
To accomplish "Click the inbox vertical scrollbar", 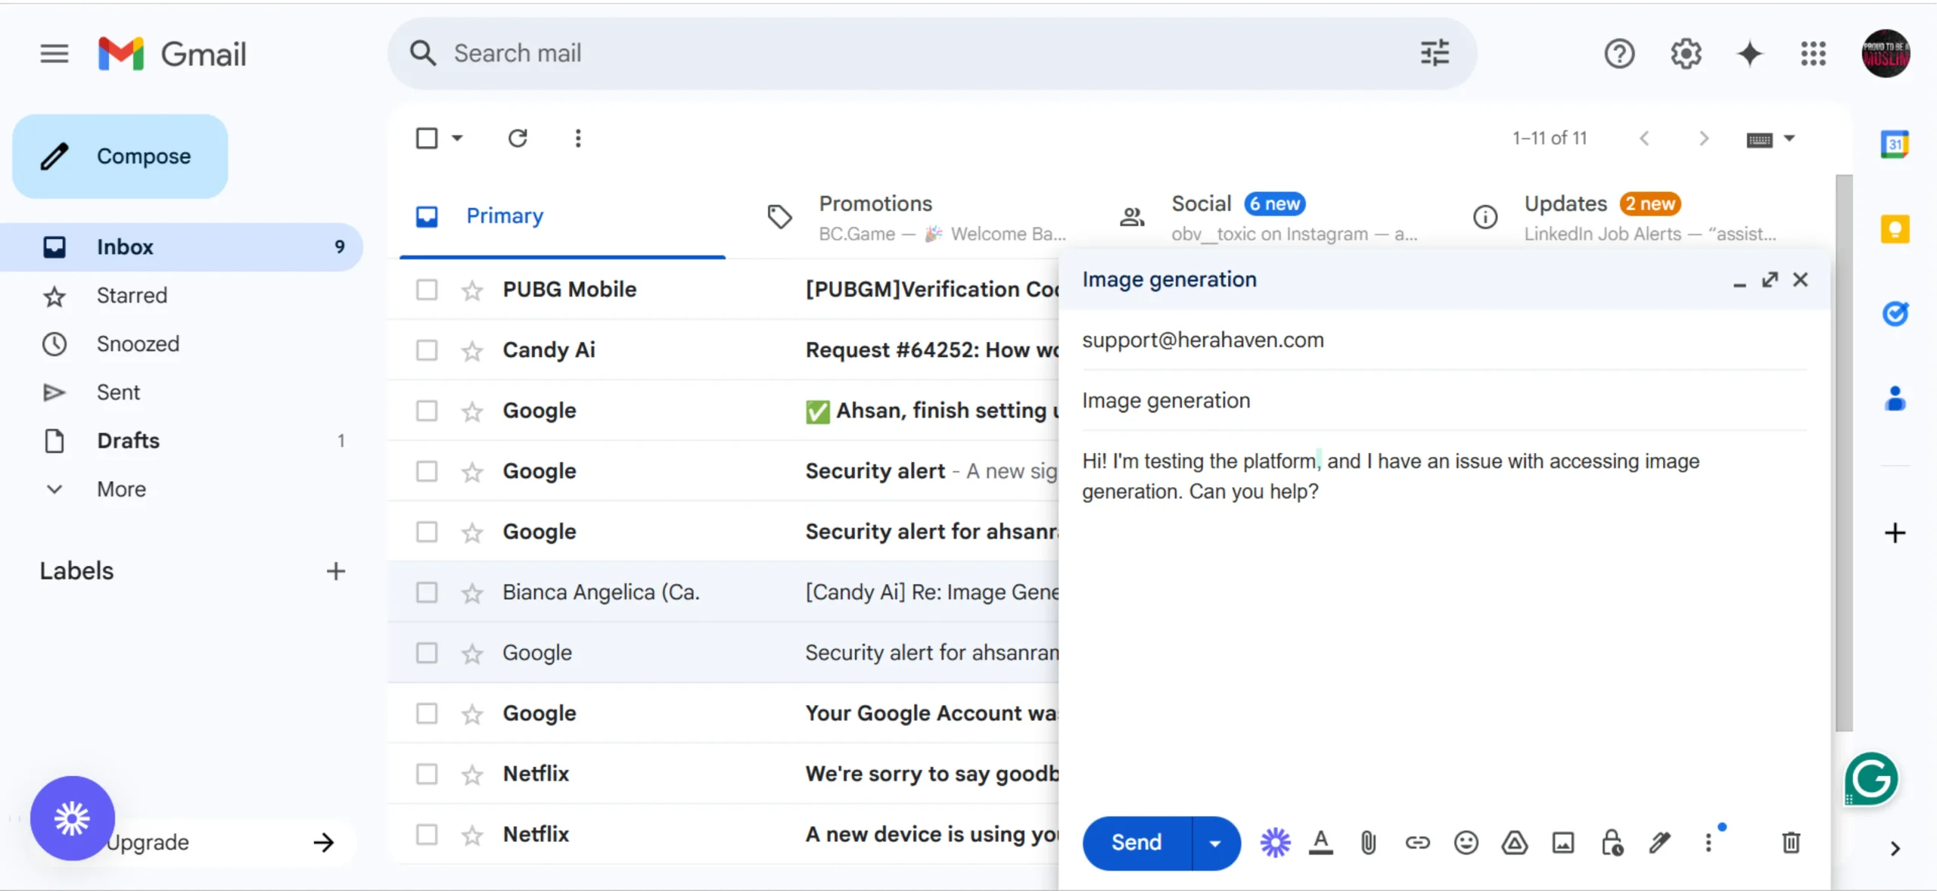I will (x=1844, y=453).
